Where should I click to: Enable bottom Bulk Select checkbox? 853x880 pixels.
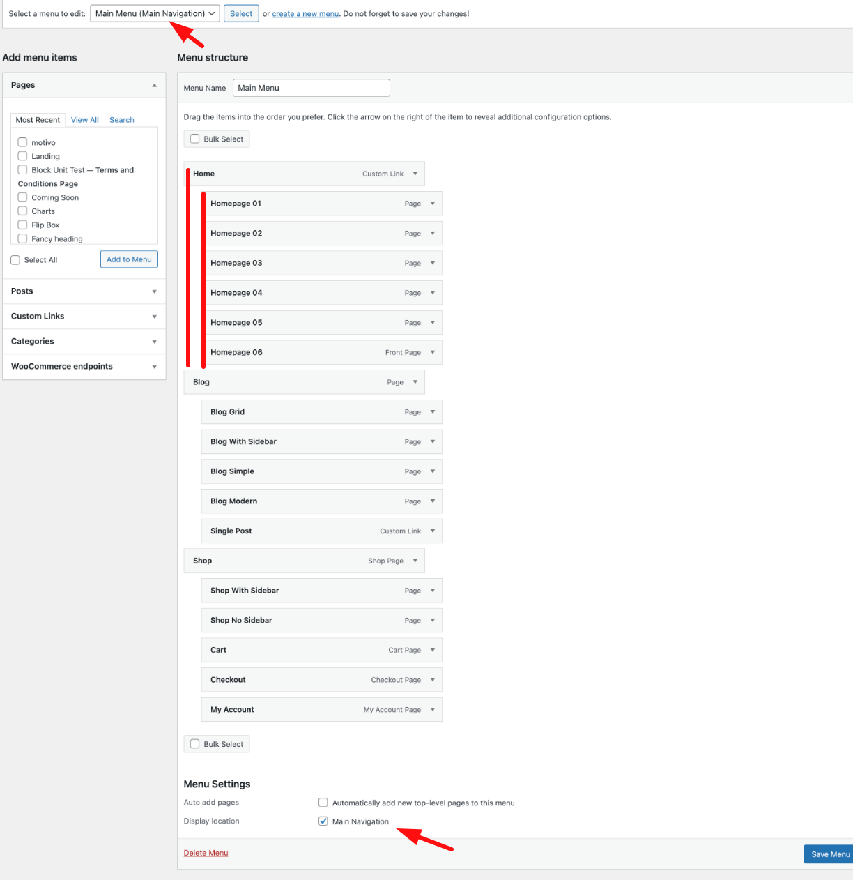(x=195, y=744)
